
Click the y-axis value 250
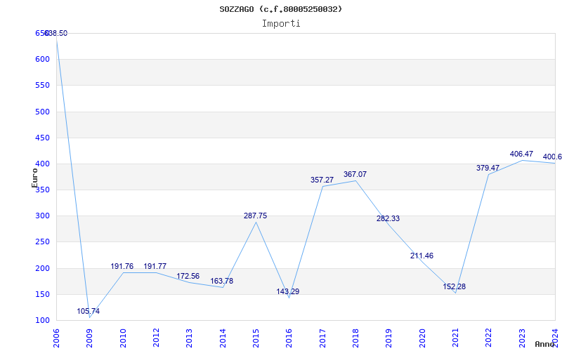pos(42,242)
